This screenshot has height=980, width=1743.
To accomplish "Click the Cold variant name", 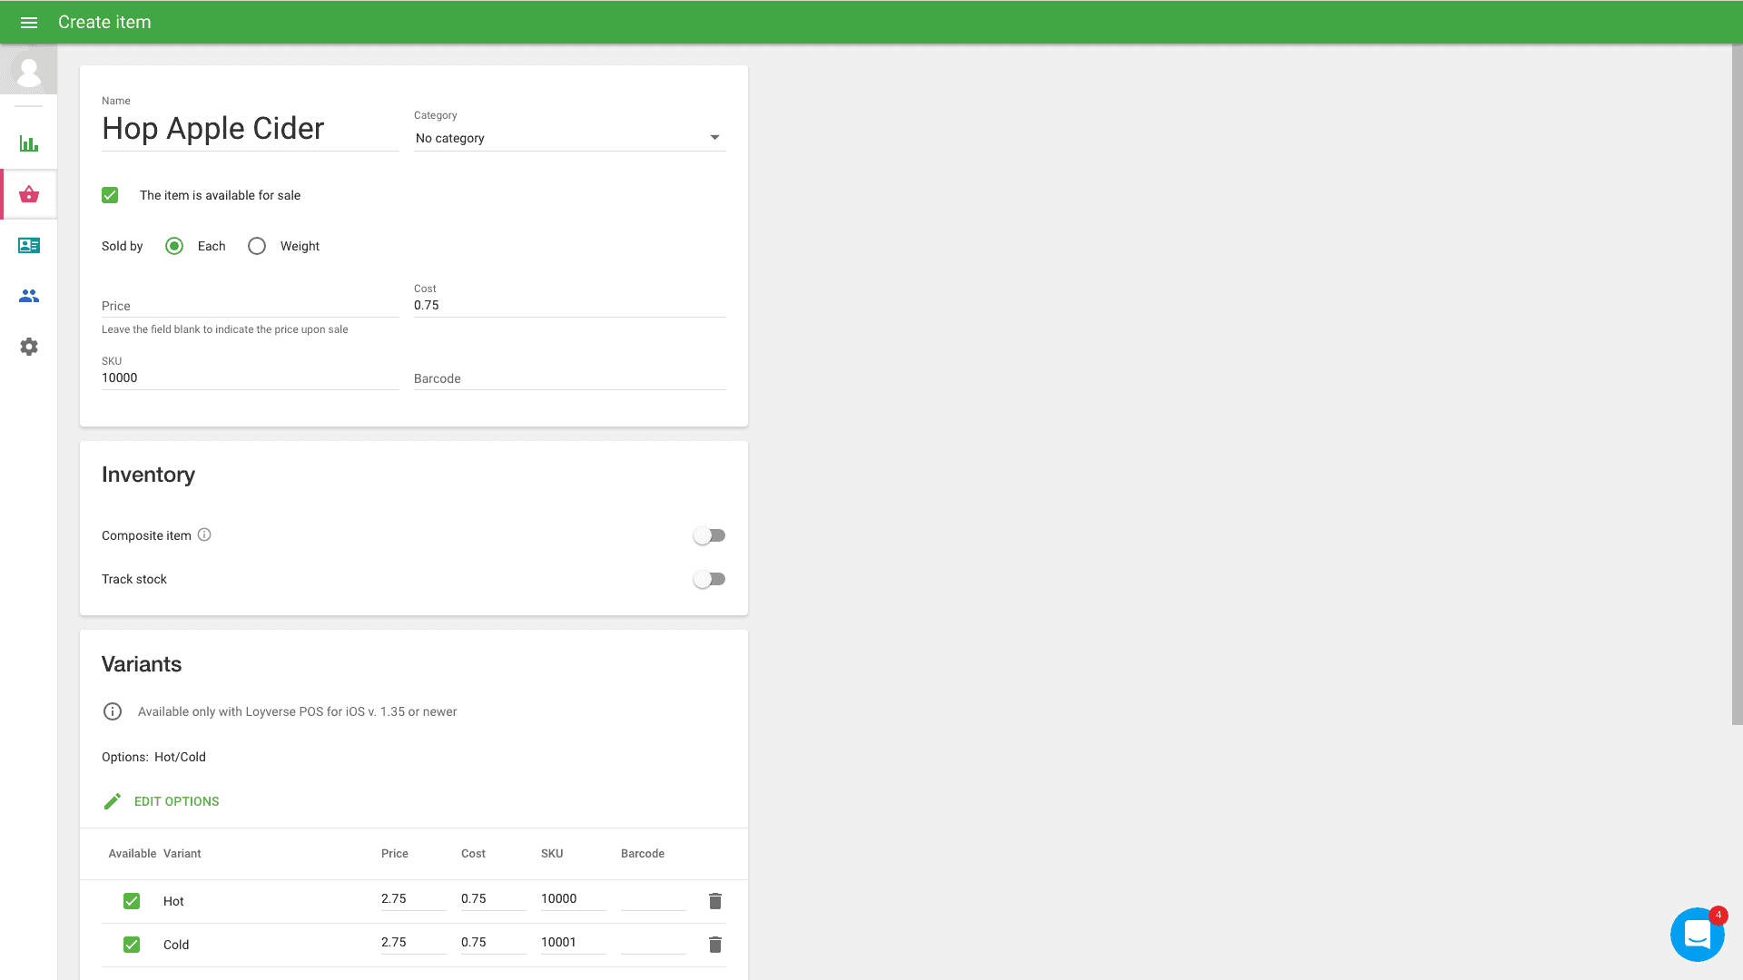I will point(176,945).
